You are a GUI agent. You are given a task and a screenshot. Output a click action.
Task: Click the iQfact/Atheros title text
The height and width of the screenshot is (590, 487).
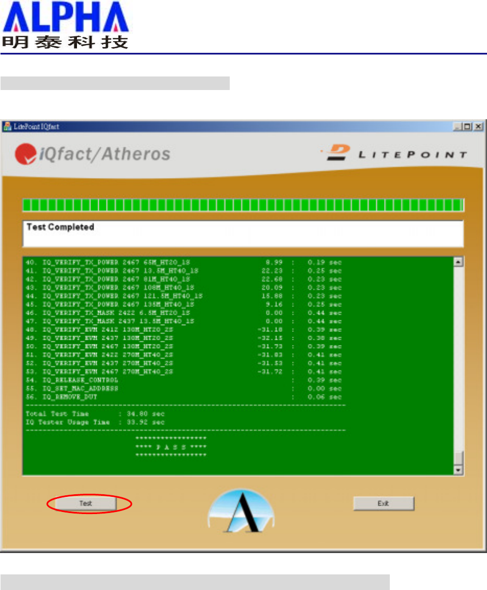[x=105, y=154]
